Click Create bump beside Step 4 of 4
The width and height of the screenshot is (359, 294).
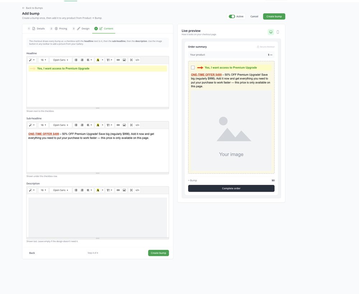pyautogui.click(x=158, y=253)
